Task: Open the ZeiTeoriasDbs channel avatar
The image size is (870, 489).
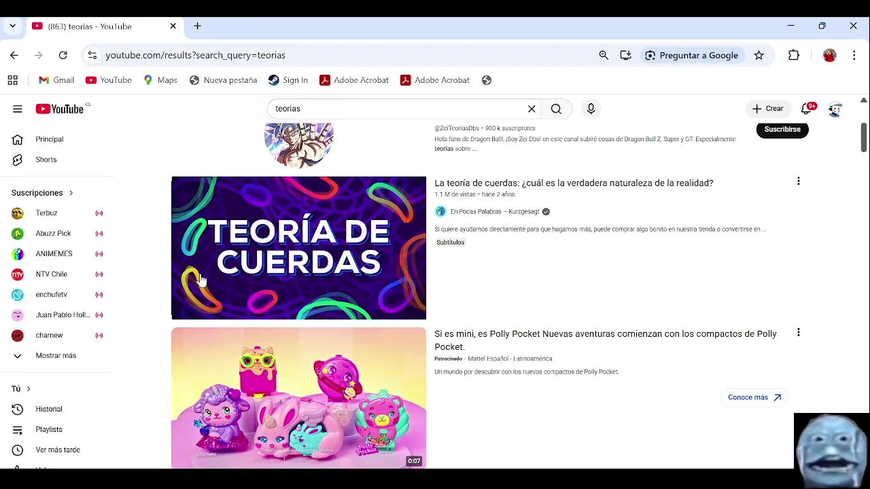Action: point(298,145)
